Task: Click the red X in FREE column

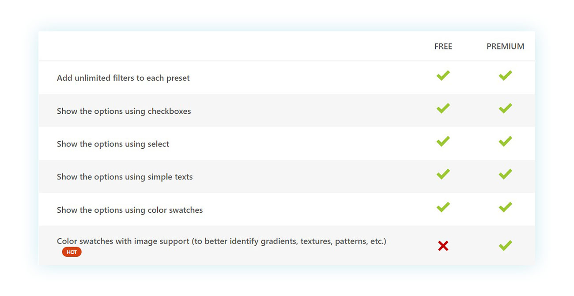Action: pyautogui.click(x=443, y=246)
